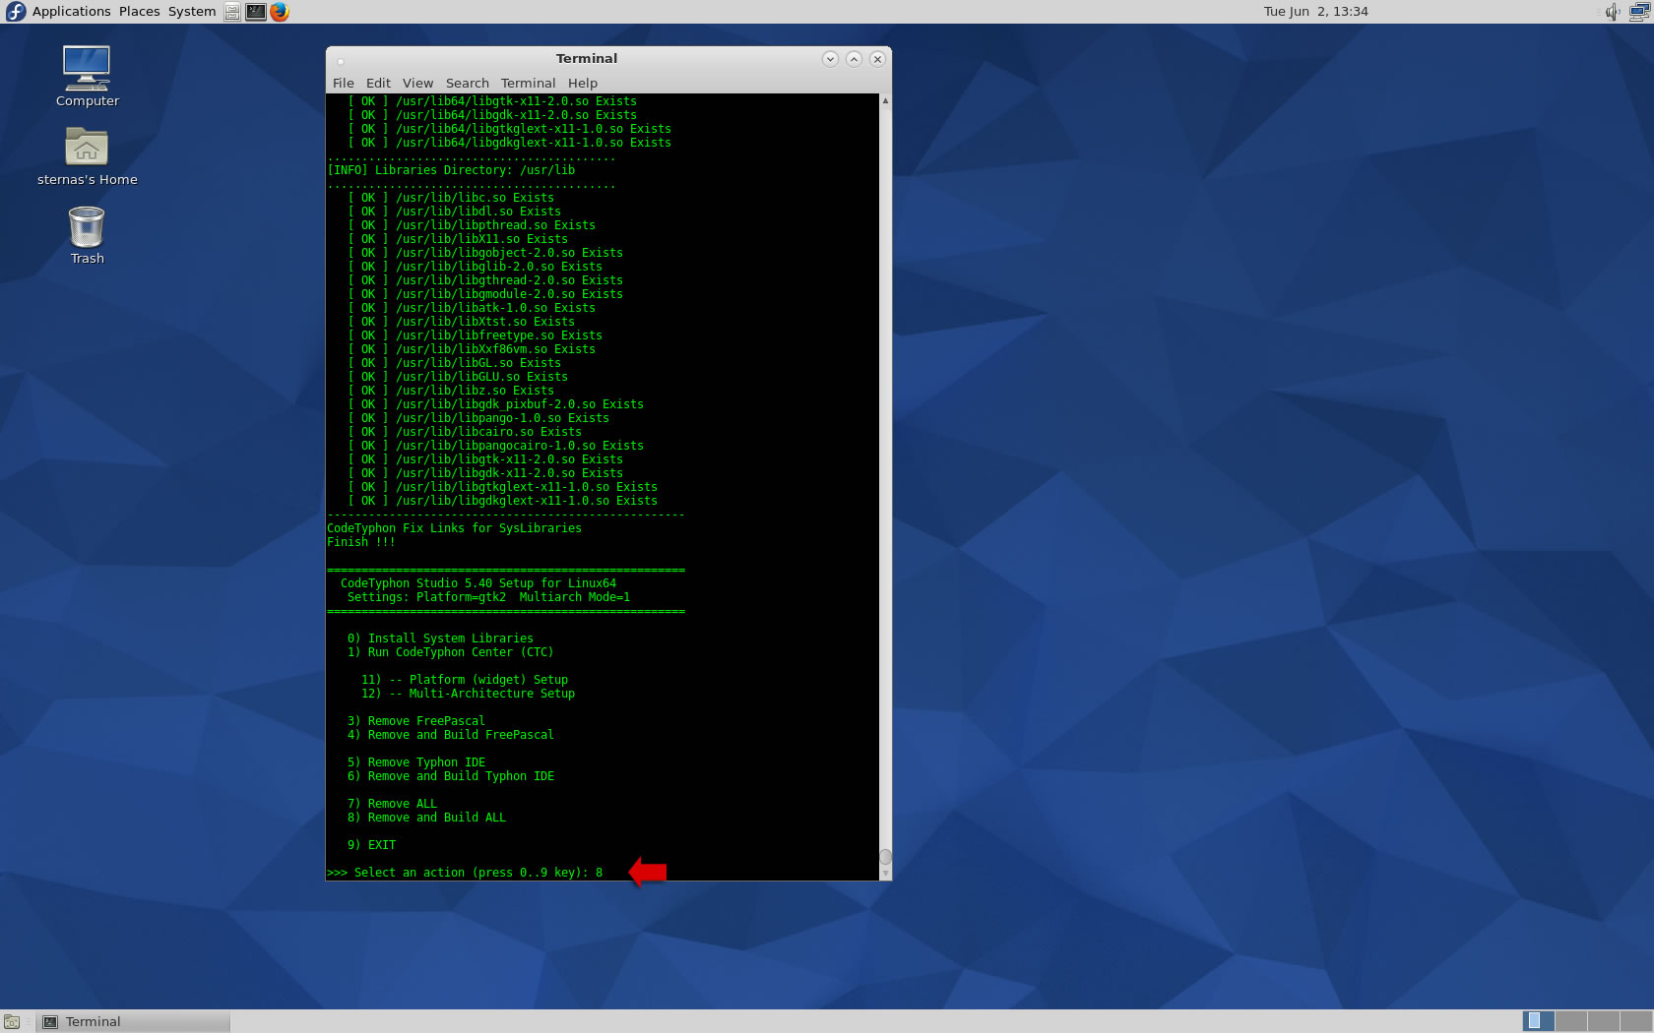Minimize the Terminal window

coord(830,59)
